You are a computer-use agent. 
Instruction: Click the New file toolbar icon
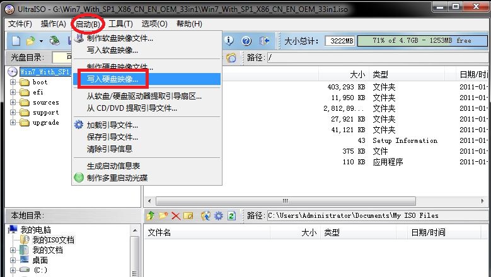(x=16, y=41)
